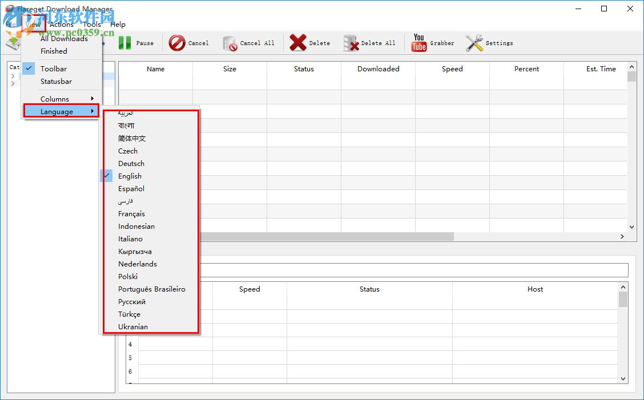644x400 pixels.
Task: Click the Downloaded column header
Action: pos(379,69)
